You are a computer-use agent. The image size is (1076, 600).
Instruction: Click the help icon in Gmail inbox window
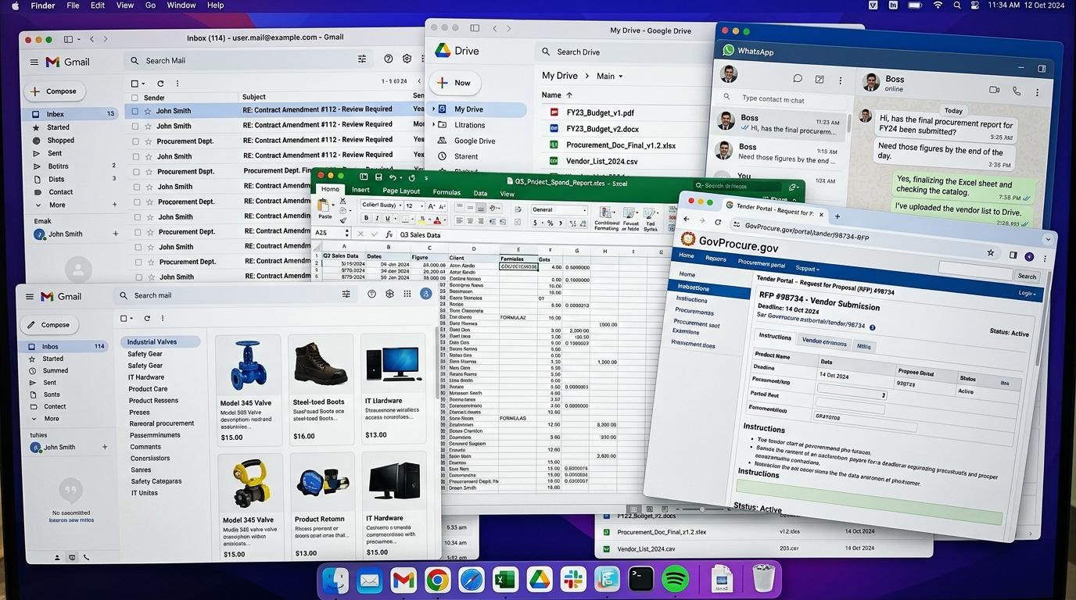[x=389, y=59]
